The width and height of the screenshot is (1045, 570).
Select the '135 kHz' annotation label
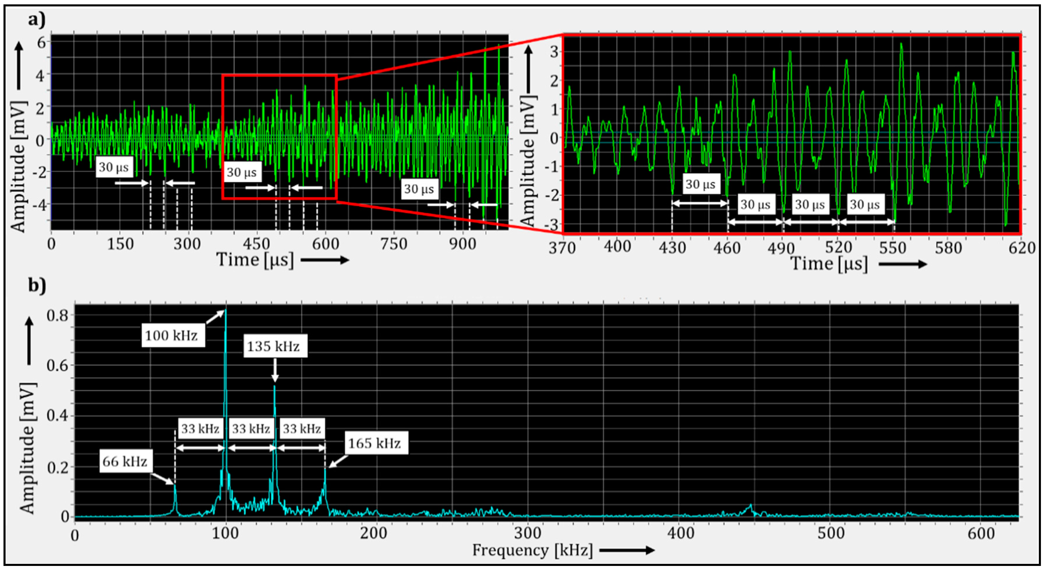coord(275,346)
